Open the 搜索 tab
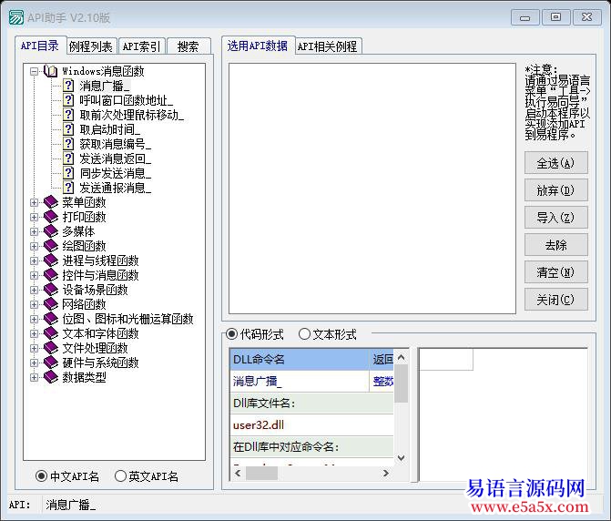 click(188, 46)
